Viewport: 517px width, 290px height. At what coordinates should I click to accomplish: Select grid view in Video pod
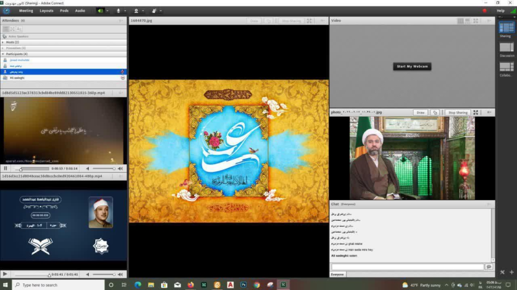click(x=460, y=21)
